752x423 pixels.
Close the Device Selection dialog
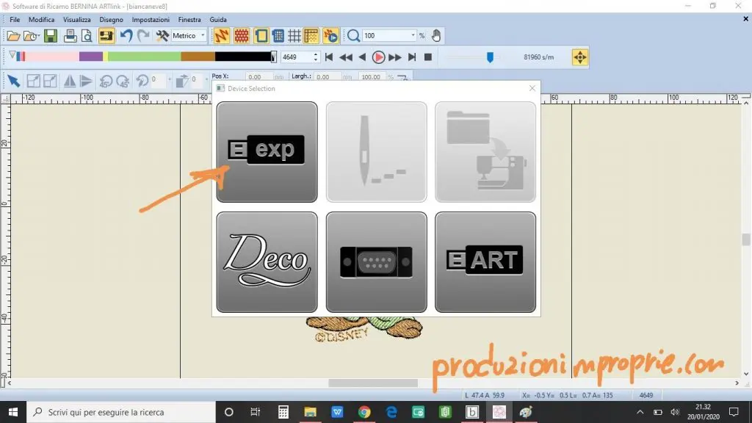point(532,88)
